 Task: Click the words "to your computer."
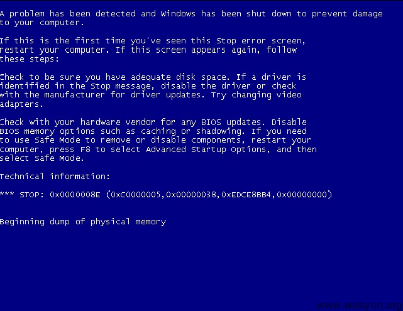tap(42, 23)
